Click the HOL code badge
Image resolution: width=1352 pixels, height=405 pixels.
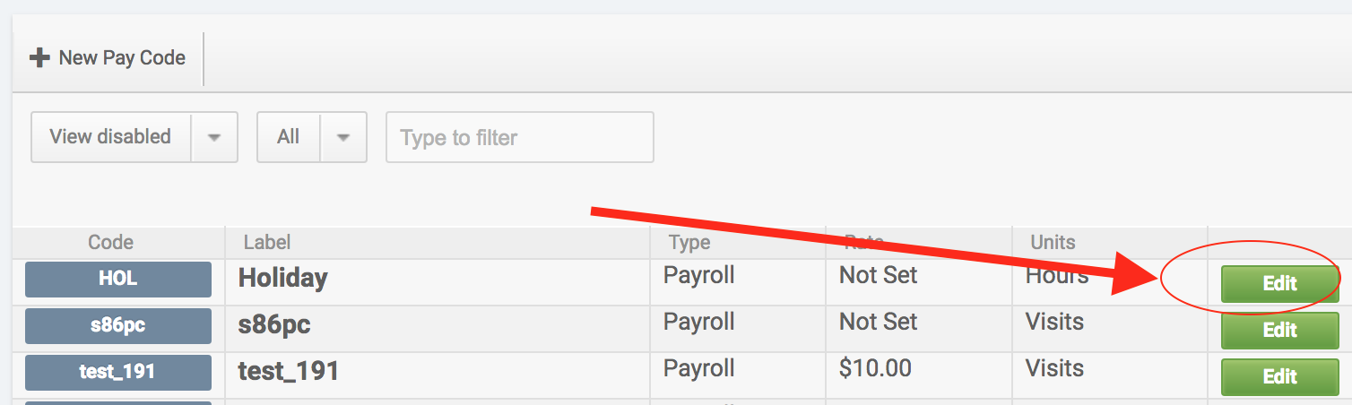(118, 279)
